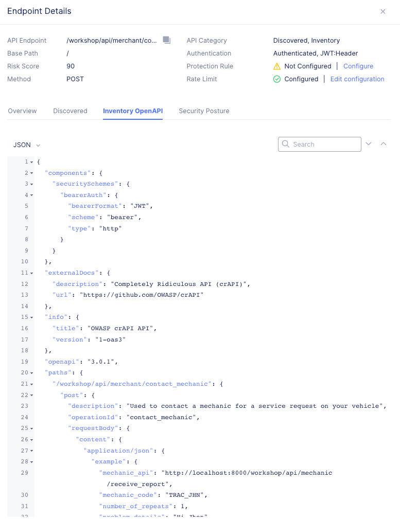Image resolution: width=400 pixels, height=521 pixels.
Task: Switch to the Overview tab
Action: coord(22,111)
